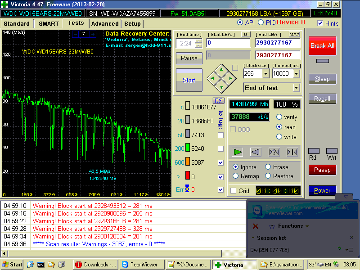Collapse the TeamViewer panel with top arrow
Image resolution: width=360 pixels, height=270 pixels.
pos(346,197)
